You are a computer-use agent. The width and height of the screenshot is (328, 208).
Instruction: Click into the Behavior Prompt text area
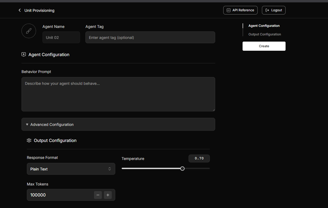click(118, 94)
